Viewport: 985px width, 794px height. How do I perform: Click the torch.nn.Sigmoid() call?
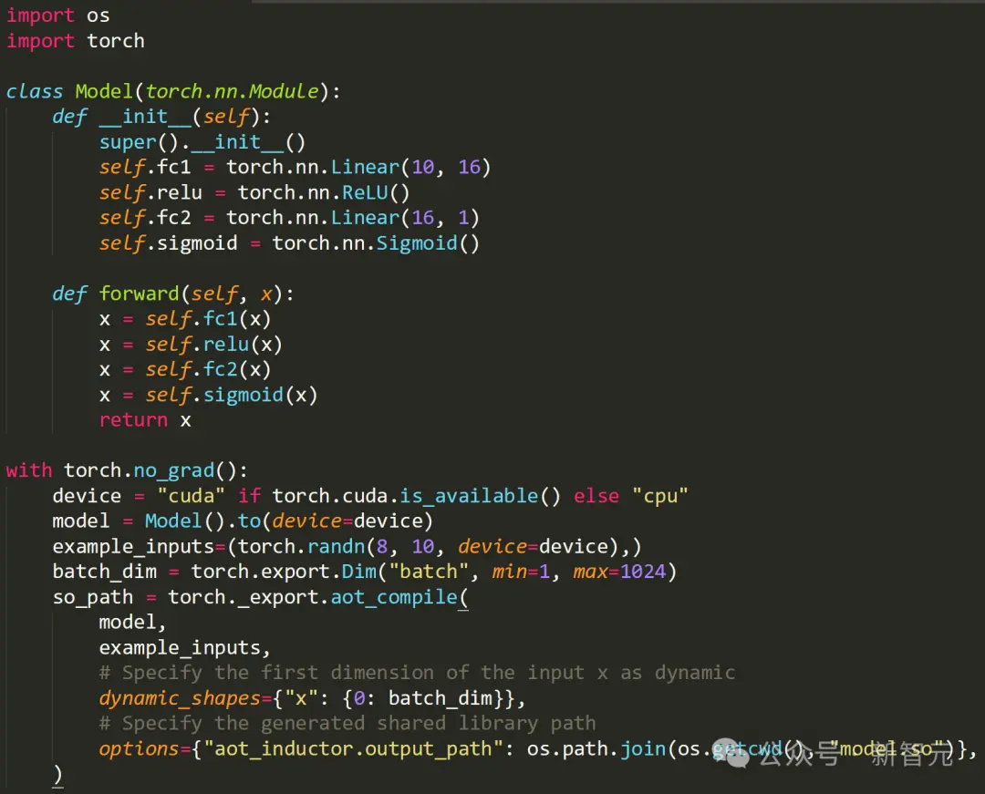pyautogui.click(x=375, y=242)
